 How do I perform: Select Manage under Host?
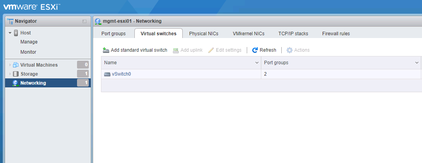pos(29,42)
